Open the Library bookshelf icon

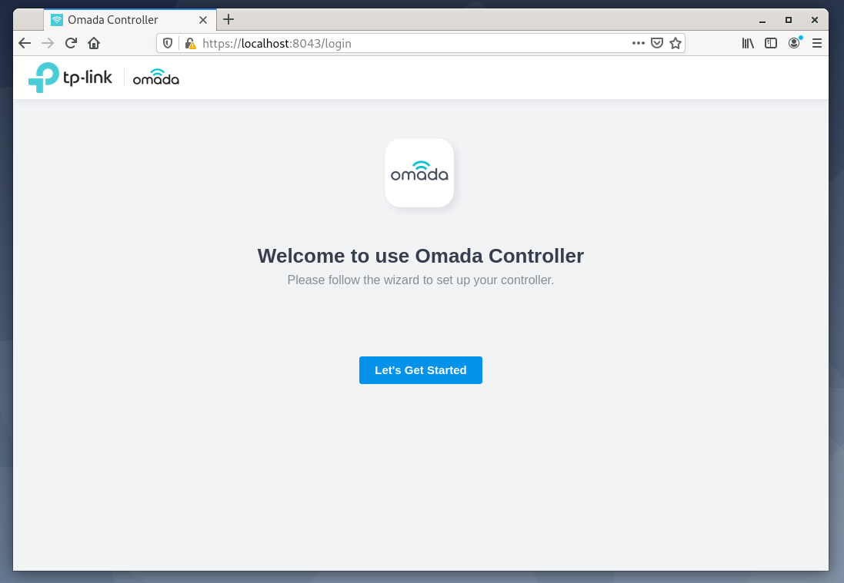748,44
